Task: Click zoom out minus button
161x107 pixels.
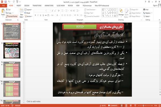Action: (138, 106)
